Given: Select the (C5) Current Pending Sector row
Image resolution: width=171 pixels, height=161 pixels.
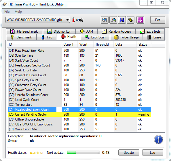Looking at the screenshot, I should tap(80, 114).
